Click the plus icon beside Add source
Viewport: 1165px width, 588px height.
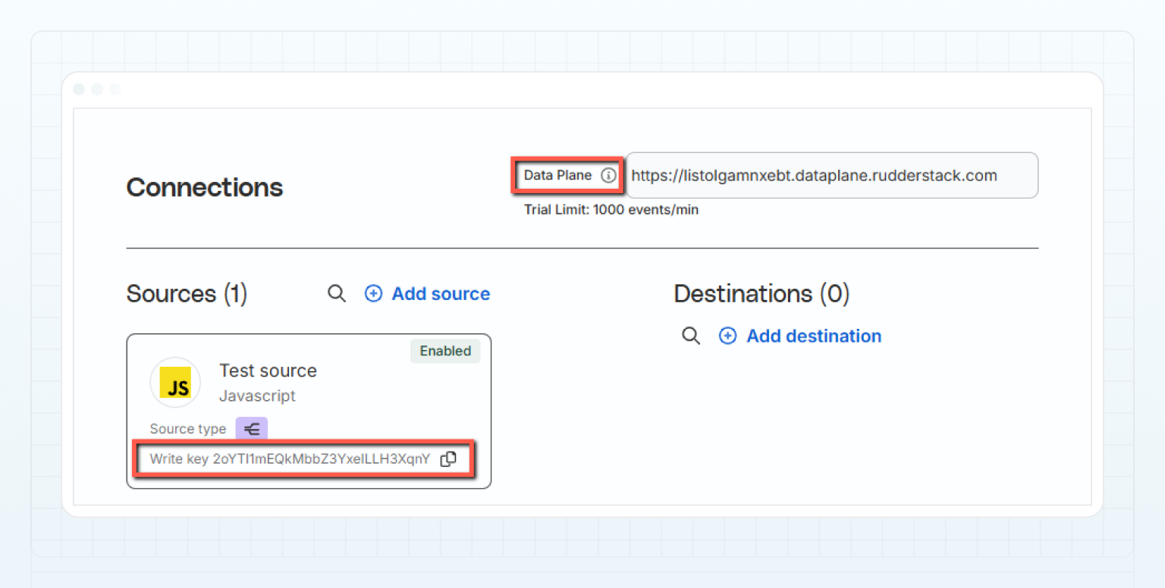click(x=373, y=294)
